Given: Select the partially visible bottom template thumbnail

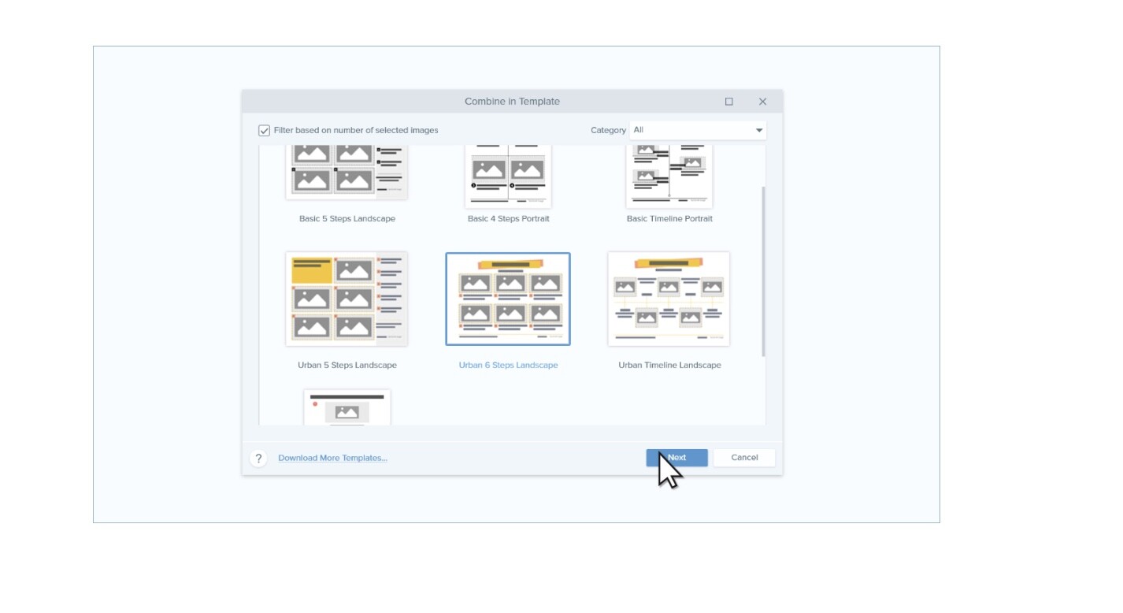Looking at the screenshot, I should pyautogui.click(x=347, y=407).
